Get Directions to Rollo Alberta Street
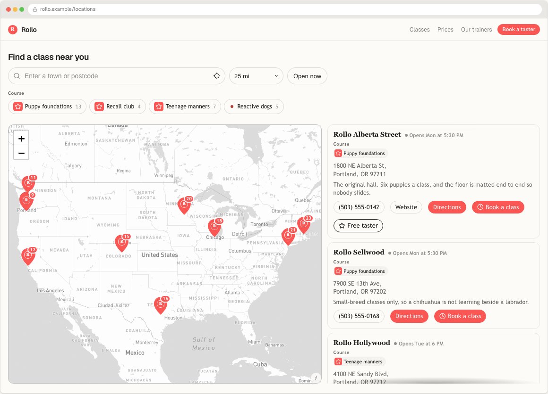548x394 pixels. (447, 207)
